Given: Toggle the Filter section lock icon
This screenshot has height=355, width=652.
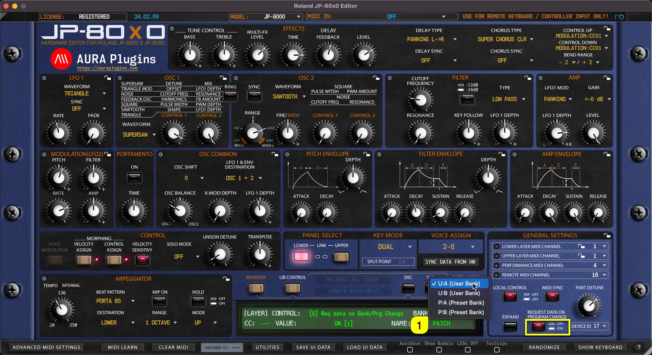Looking at the screenshot, I should pyautogui.click(x=528, y=78).
